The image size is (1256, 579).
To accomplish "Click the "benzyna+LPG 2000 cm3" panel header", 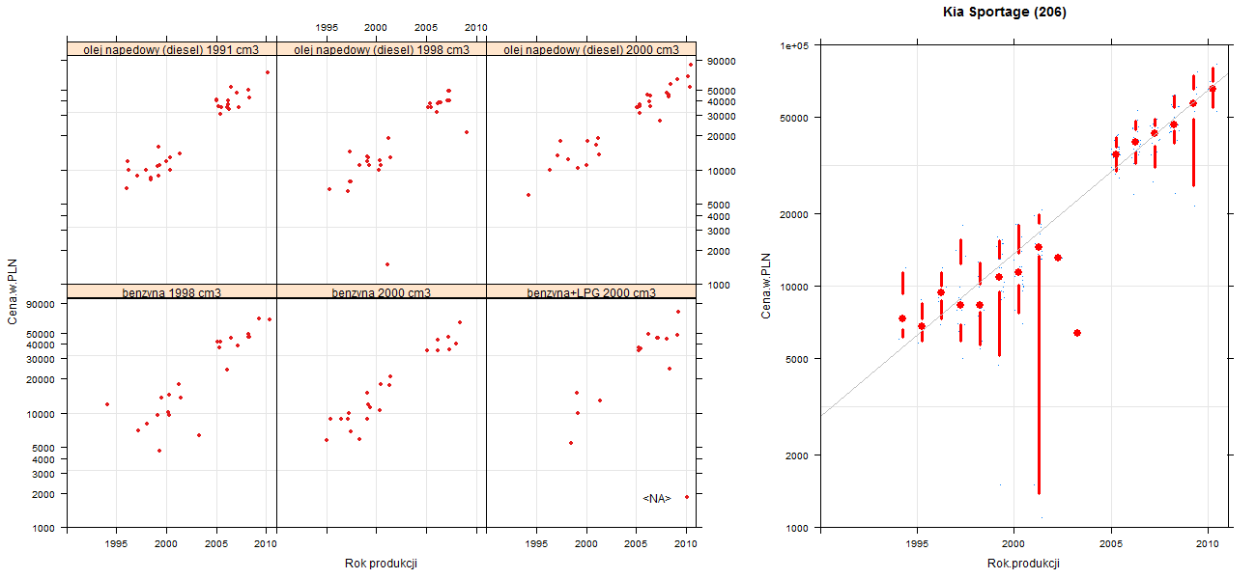I will point(591,291).
